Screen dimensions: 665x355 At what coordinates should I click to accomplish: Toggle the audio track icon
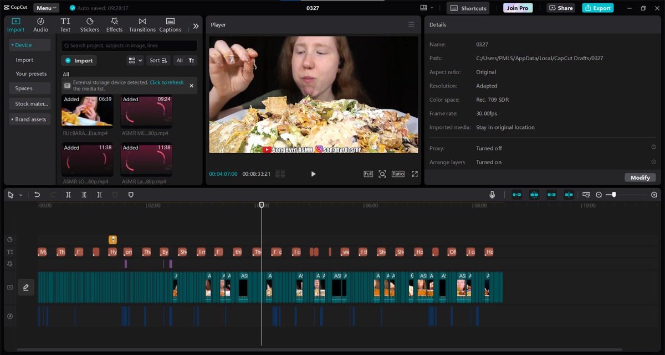click(x=10, y=316)
